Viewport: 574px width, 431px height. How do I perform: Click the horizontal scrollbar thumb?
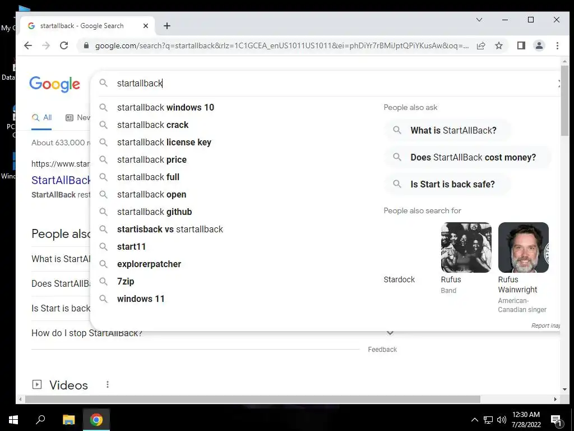(x=253, y=399)
